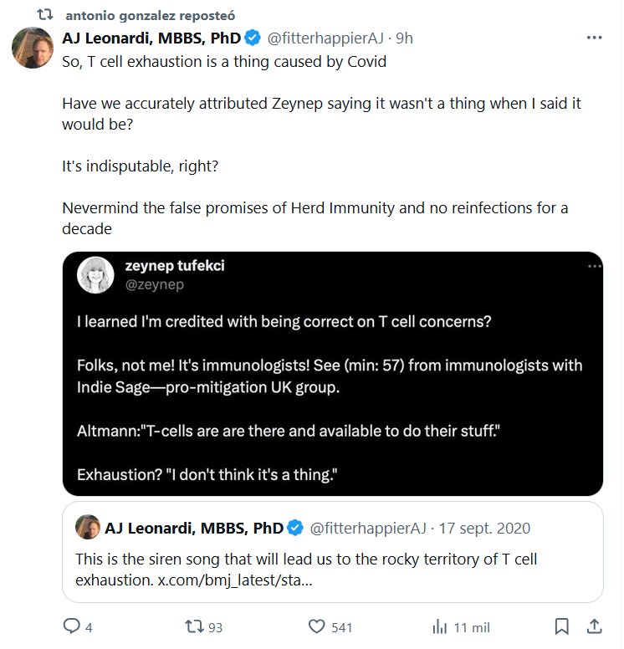Open the x.com/bmj_latest link
Image resolution: width=624 pixels, height=649 pixels.
(x=235, y=579)
